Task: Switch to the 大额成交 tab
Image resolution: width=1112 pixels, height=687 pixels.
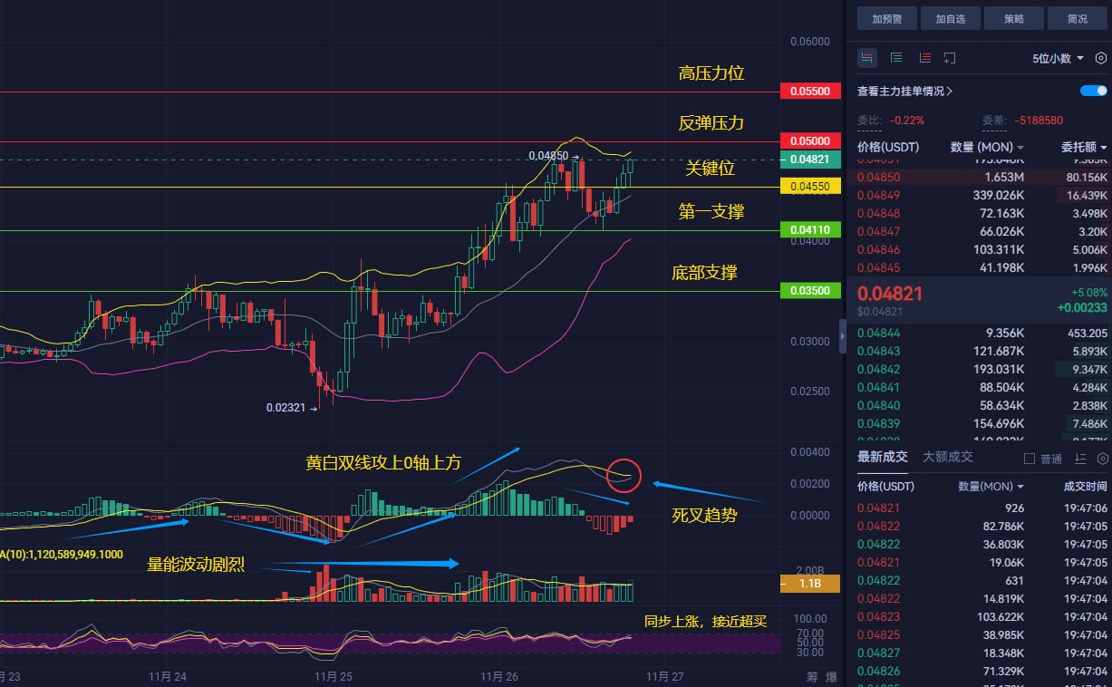Action: tap(947, 457)
